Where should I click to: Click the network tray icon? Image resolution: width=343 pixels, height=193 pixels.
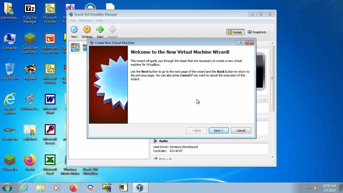click(310, 188)
